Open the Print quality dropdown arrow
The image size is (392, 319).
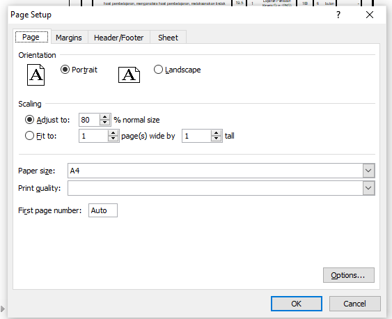(x=368, y=188)
